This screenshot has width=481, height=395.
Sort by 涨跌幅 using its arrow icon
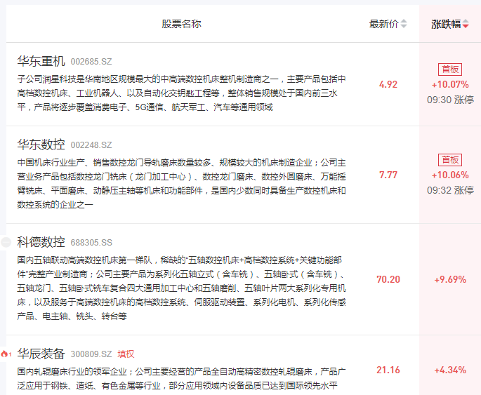tap(466, 24)
